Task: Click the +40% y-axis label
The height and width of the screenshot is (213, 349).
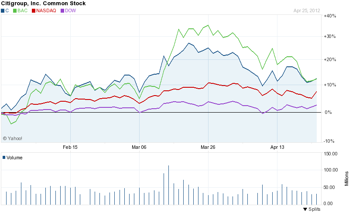Action: pyautogui.click(x=329, y=16)
